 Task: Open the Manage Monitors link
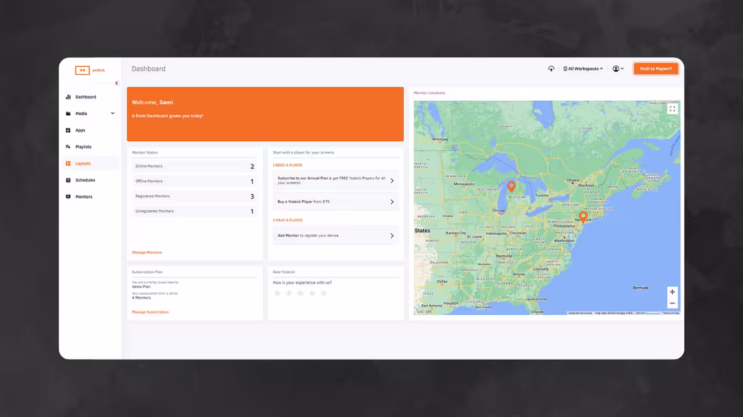147,252
